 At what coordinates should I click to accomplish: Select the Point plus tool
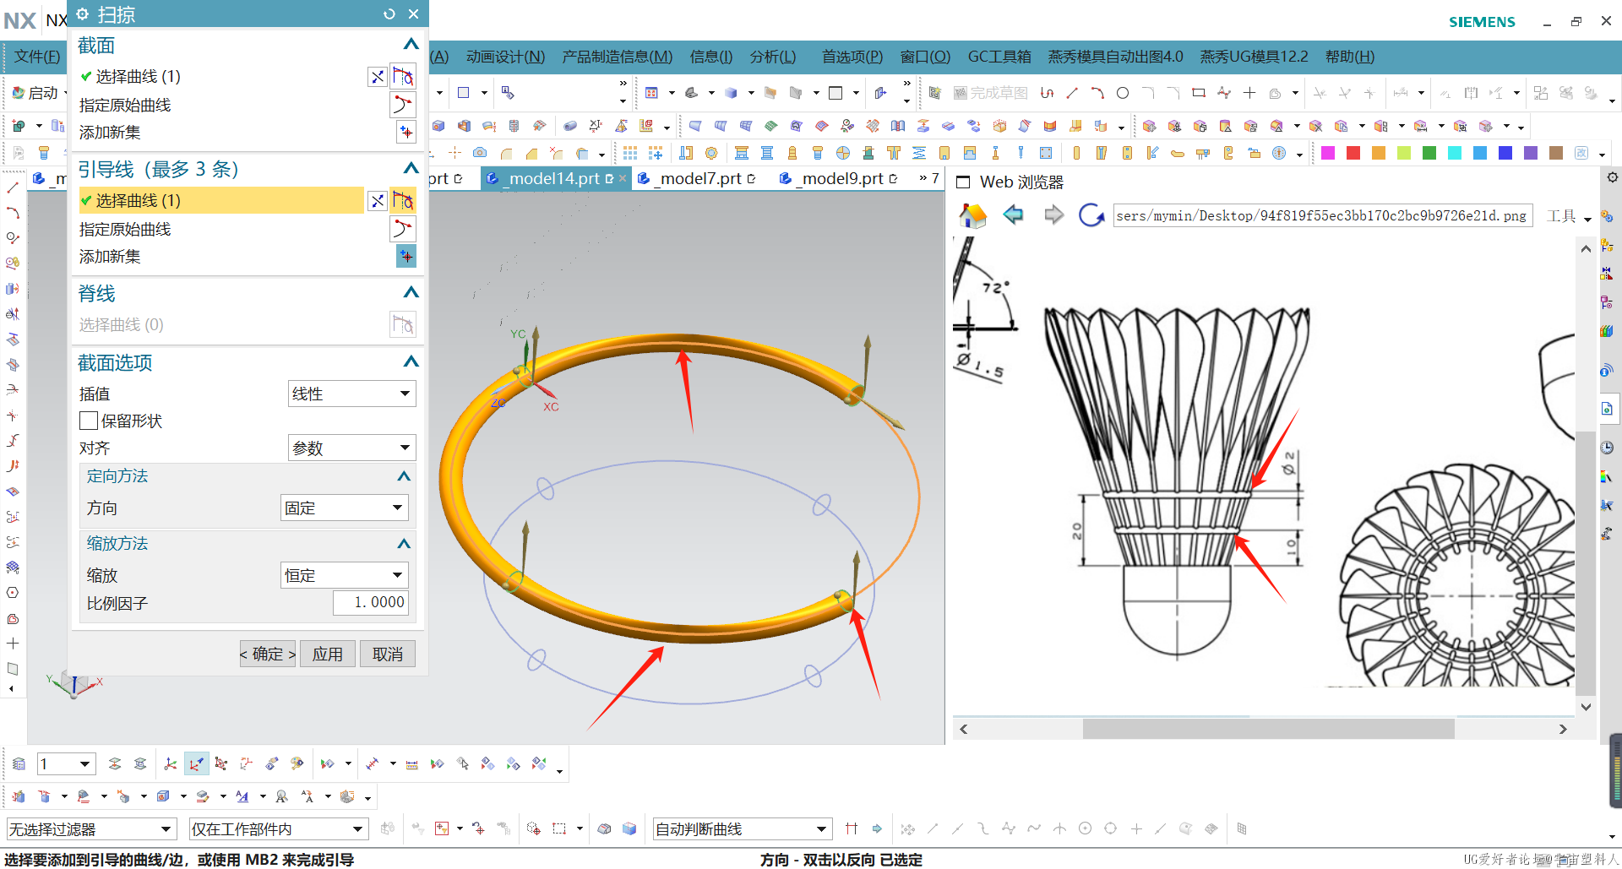tap(1249, 93)
